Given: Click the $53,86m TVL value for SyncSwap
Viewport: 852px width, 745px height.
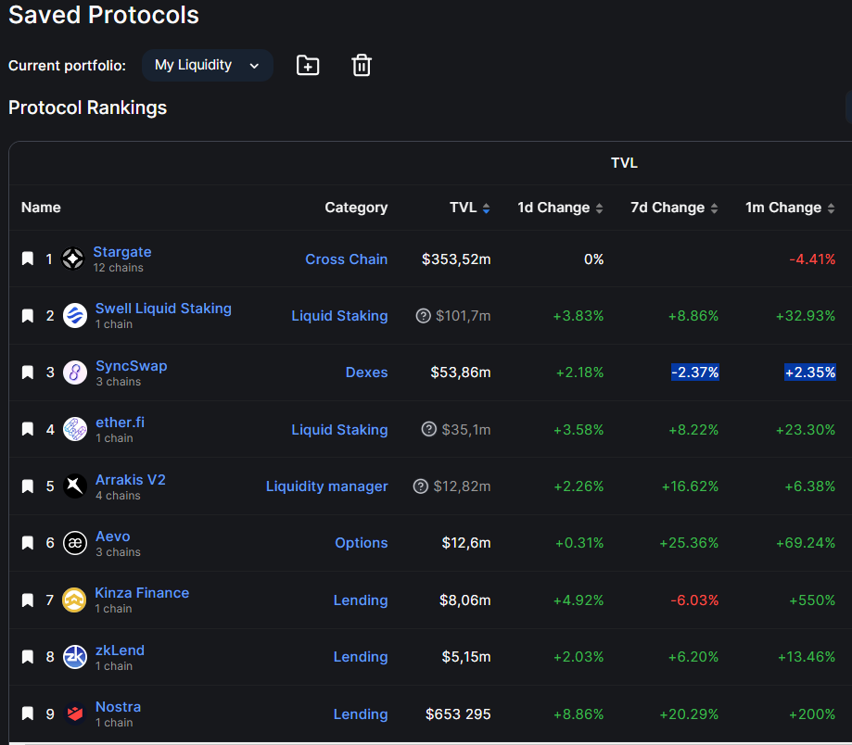Looking at the screenshot, I should coord(461,372).
